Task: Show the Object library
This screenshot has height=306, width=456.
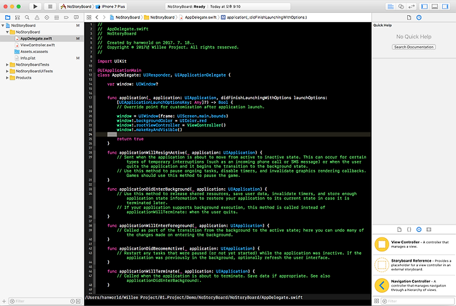Action: pyautogui.click(x=419, y=229)
